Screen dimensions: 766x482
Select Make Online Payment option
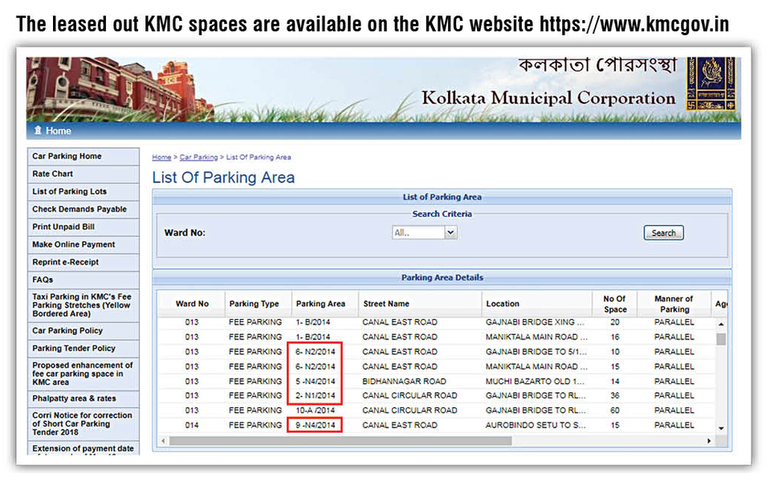[73, 244]
